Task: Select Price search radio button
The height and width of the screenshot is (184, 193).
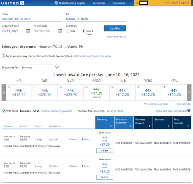Action: click(x=68, y=31)
